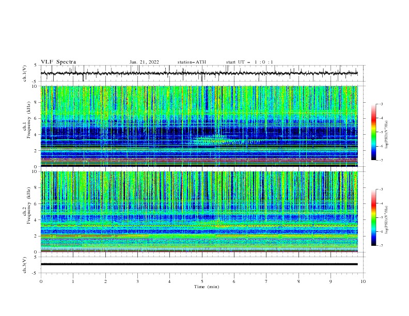The height and width of the screenshot is (316, 409).
Task: Click the ch.3 flat voltage trace
Action: (x=199, y=264)
